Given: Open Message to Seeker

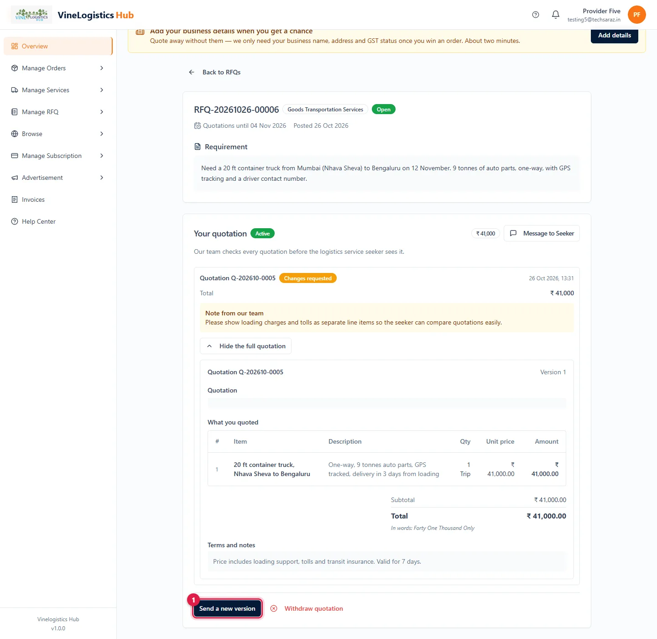Looking at the screenshot, I should pyautogui.click(x=542, y=233).
